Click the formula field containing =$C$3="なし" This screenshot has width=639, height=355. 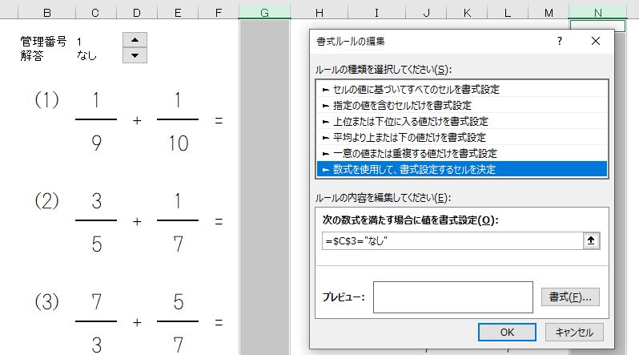point(452,240)
